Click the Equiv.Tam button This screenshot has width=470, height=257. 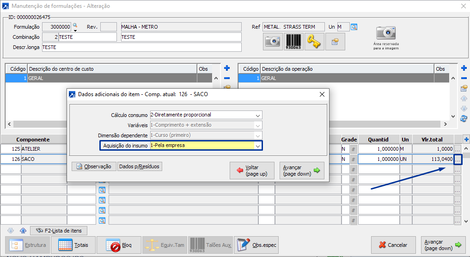point(165,245)
